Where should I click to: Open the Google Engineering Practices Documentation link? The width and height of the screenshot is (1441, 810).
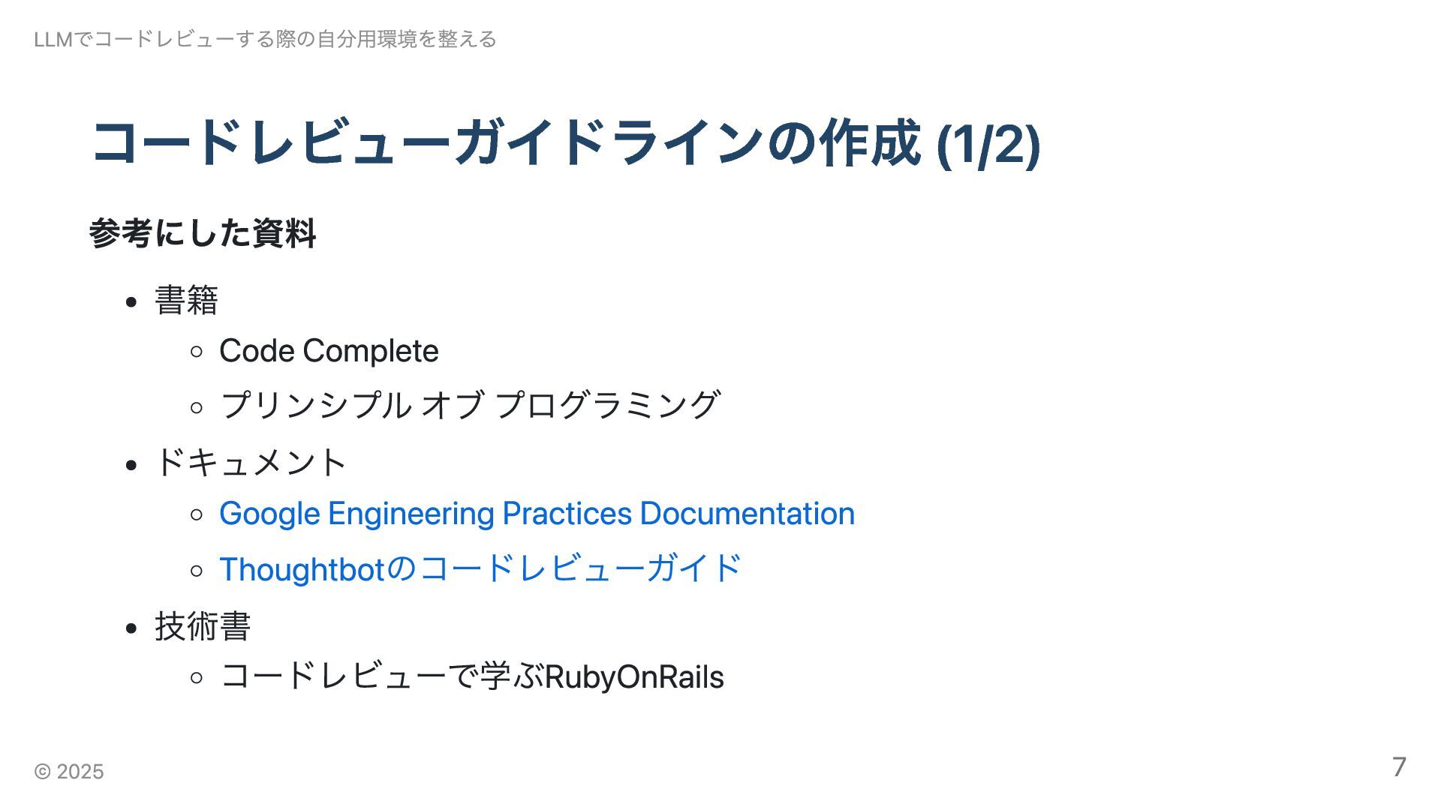pyautogui.click(x=537, y=514)
